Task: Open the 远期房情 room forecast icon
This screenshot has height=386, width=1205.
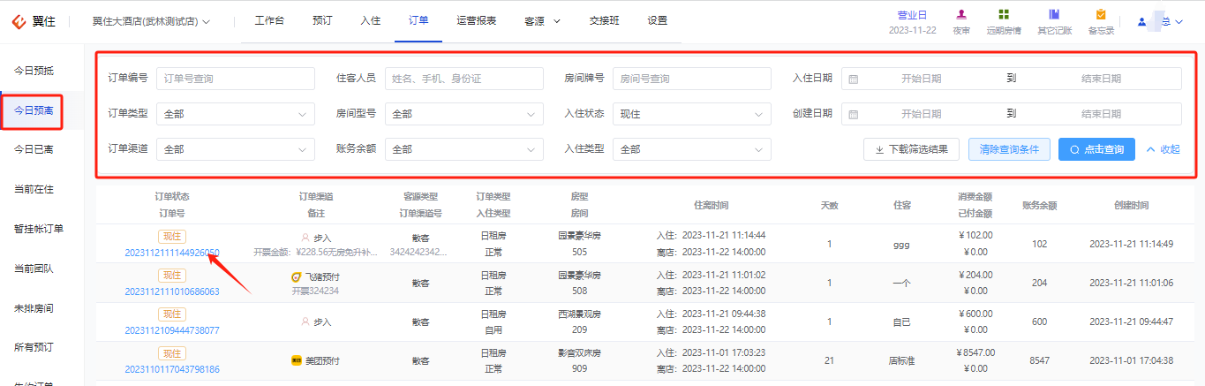Action: coord(1004,15)
